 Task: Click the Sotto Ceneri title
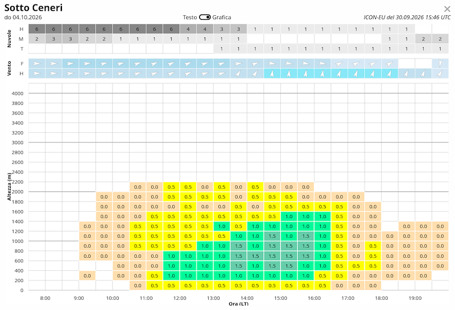34,7
